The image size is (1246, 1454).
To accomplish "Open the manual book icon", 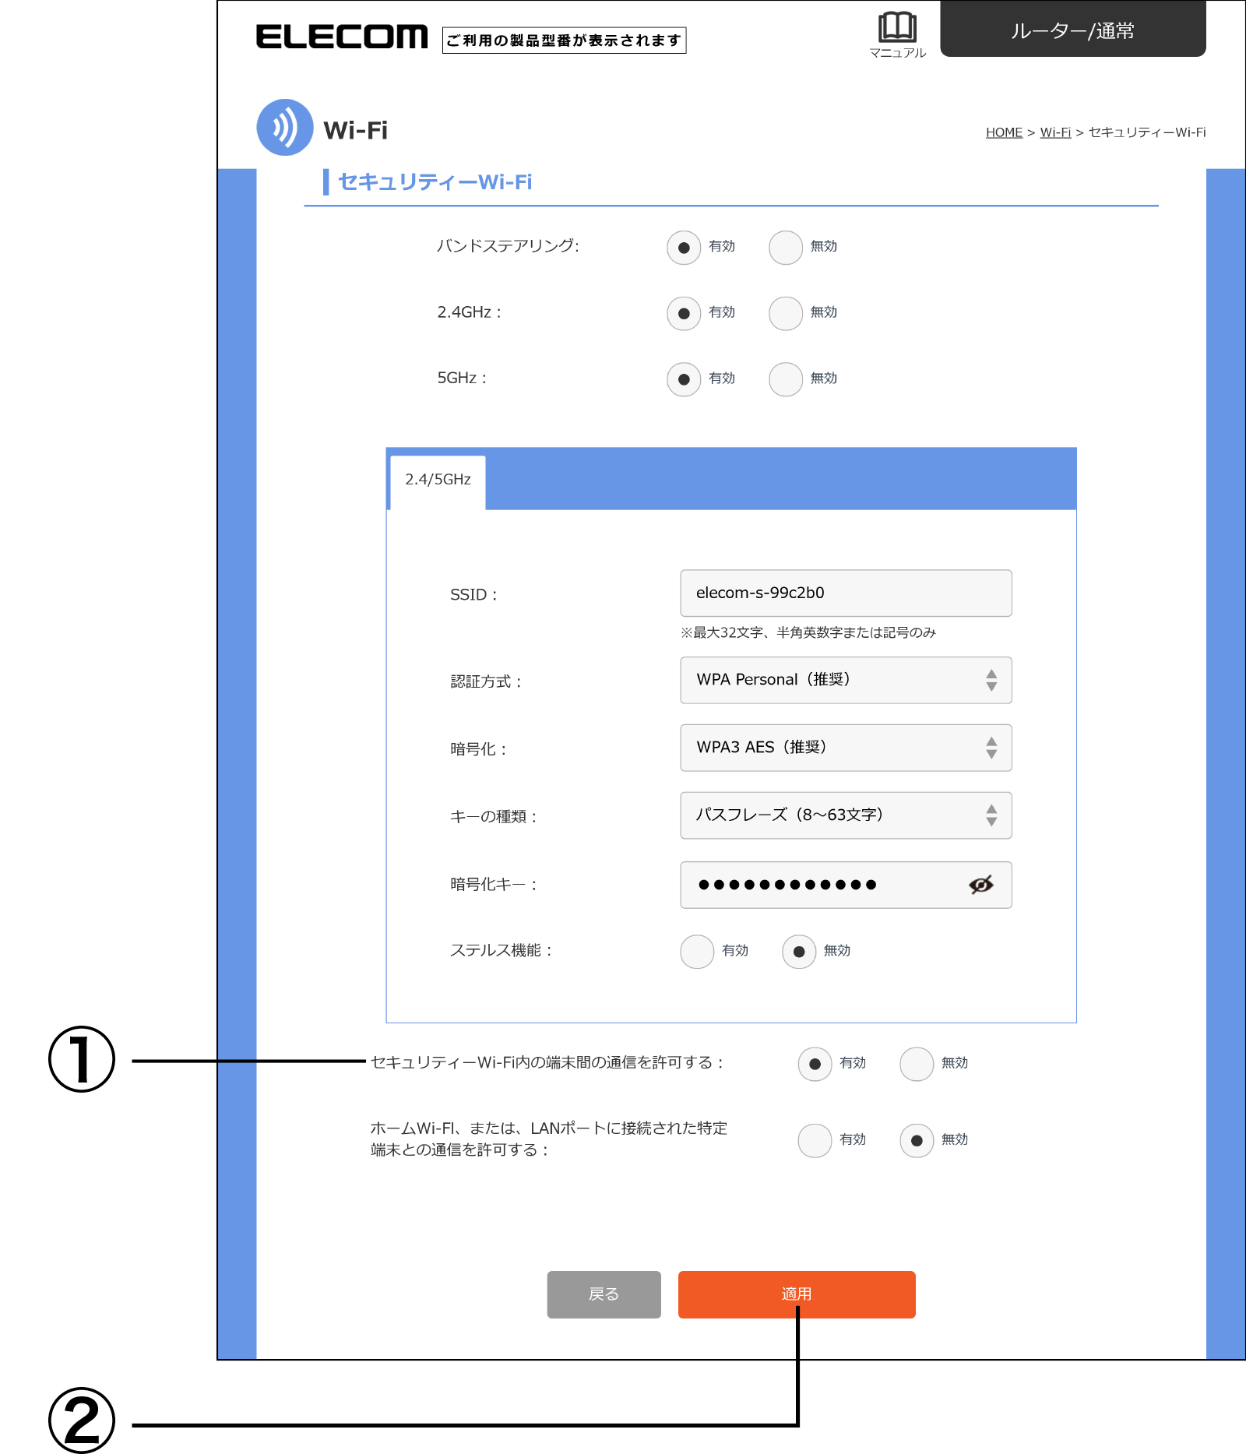I will (897, 28).
